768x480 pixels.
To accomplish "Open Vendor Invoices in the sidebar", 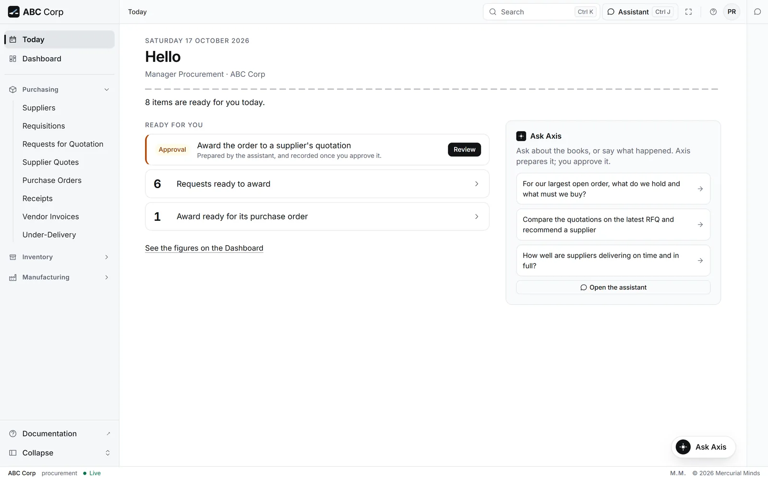I will click(50, 217).
